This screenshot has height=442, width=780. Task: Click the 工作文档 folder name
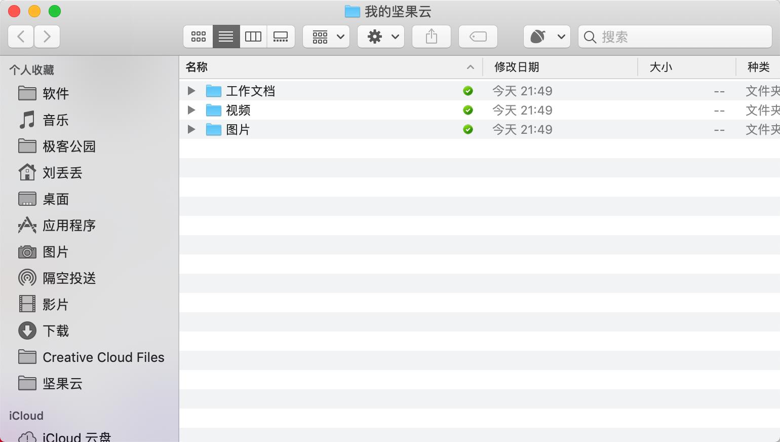coord(251,91)
